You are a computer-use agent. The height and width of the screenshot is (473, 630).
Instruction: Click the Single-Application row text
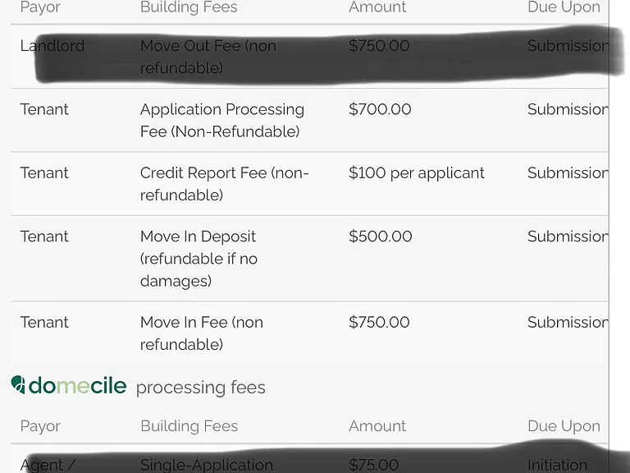[x=207, y=465]
